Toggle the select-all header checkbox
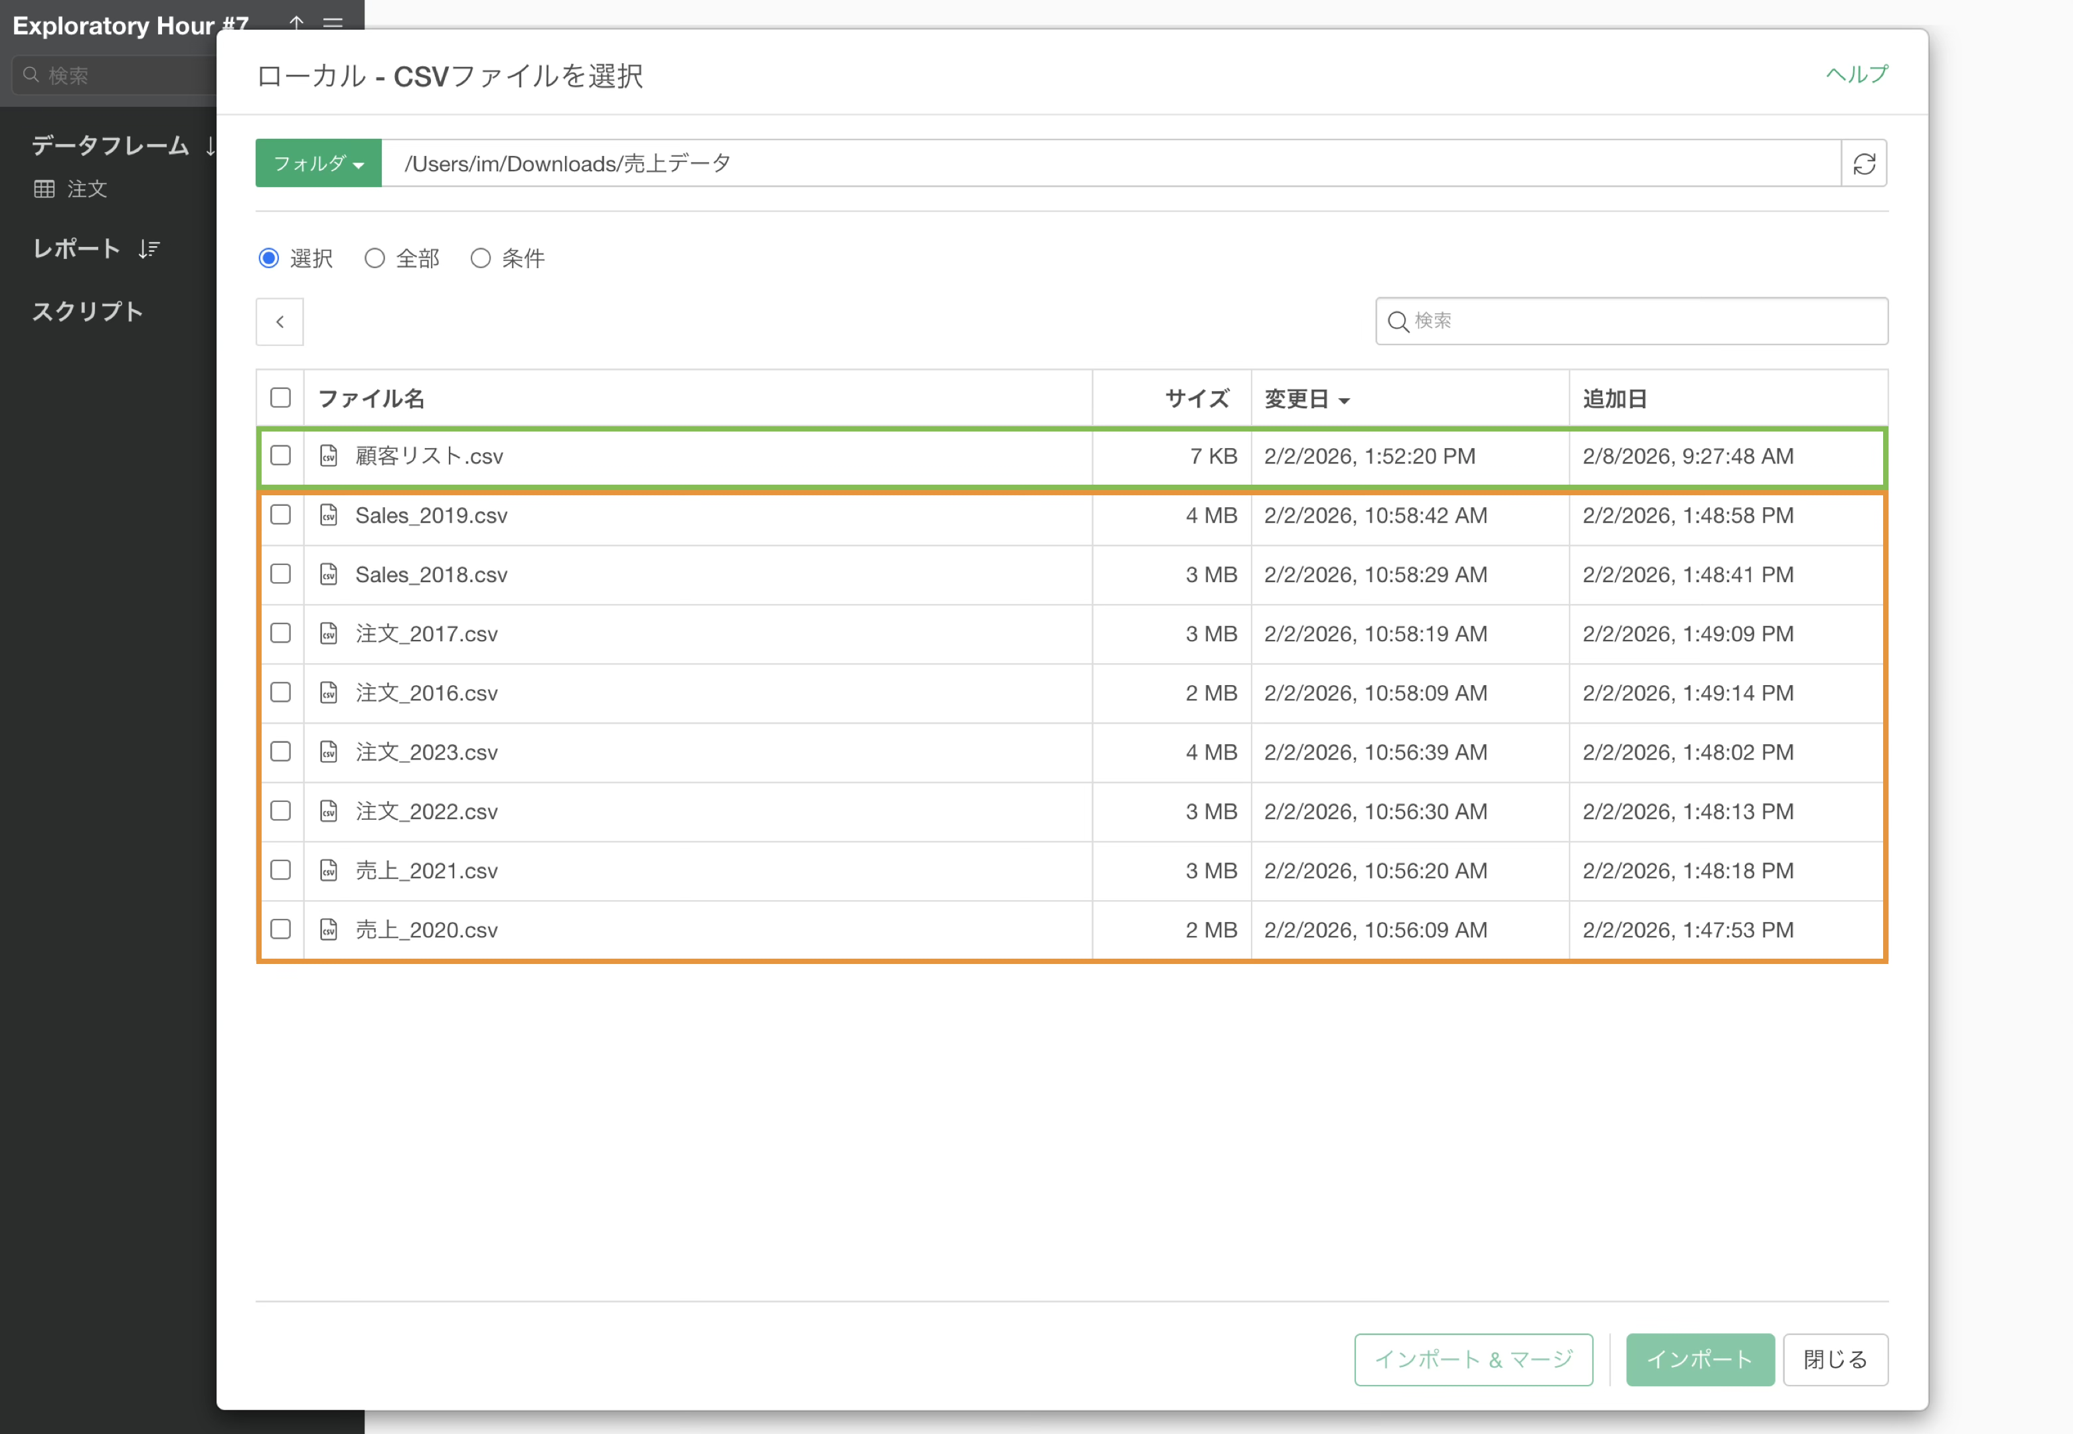Screen dimensions: 2073x1434 (x=280, y=398)
